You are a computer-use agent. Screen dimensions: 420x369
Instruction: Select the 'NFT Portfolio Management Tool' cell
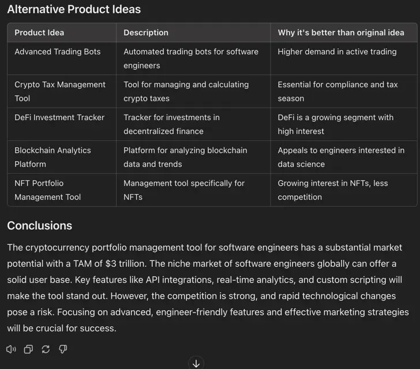pyautogui.click(x=48, y=190)
